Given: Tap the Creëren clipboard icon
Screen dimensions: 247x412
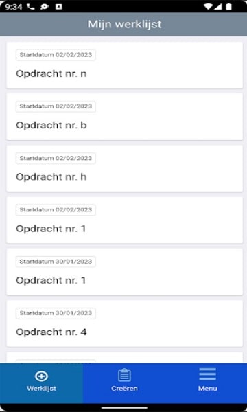Looking at the screenshot, I should pos(124,375).
